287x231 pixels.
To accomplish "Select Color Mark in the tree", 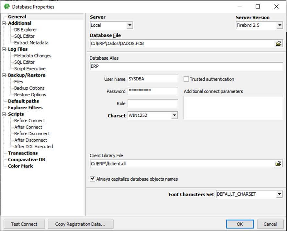I will pyautogui.click(x=20, y=166).
